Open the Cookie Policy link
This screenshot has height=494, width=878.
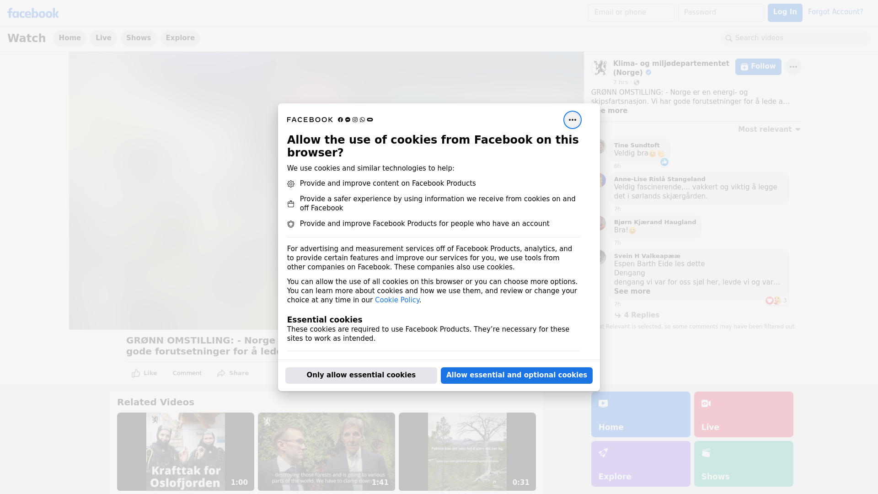point(397,300)
